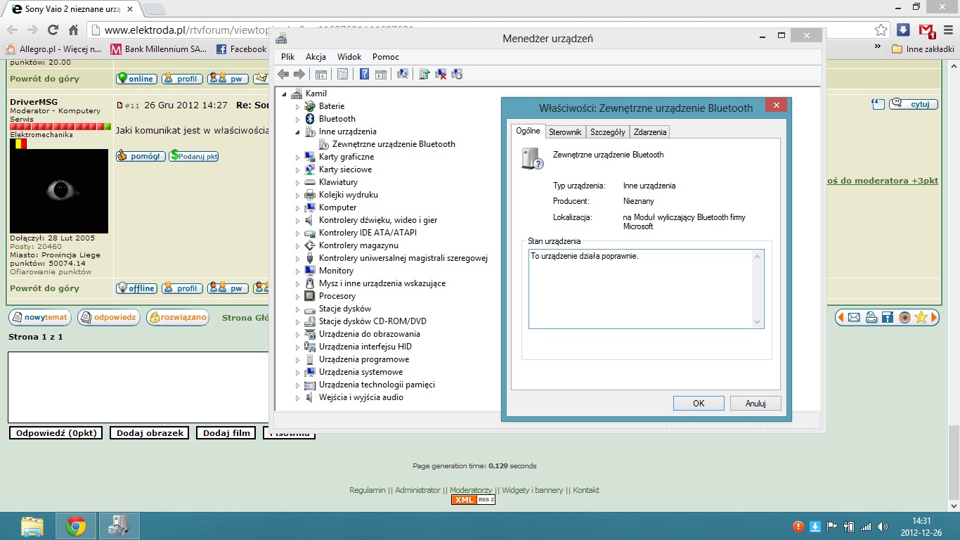This screenshot has width=960, height=540.
Task: Click the quote-marks icon beside cytuj
Action: [878, 104]
